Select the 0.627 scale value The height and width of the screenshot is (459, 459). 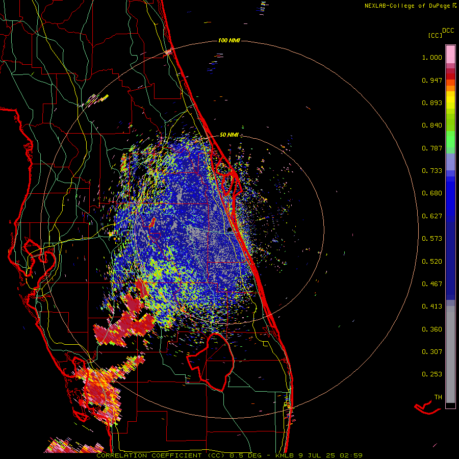pos(432,216)
